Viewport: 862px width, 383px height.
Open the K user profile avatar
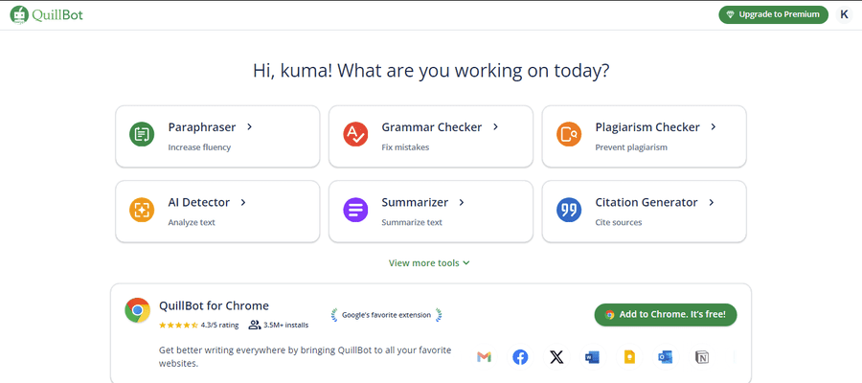[845, 14]
